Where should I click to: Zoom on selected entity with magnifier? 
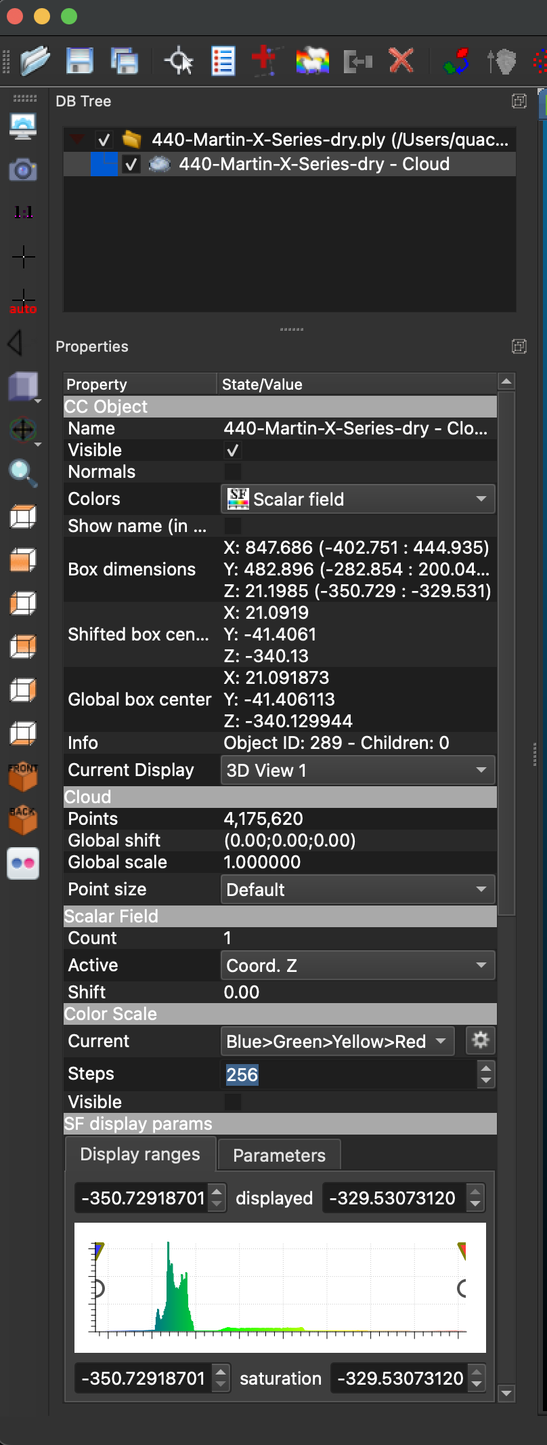pyautogui.click(x=23, y=473)
